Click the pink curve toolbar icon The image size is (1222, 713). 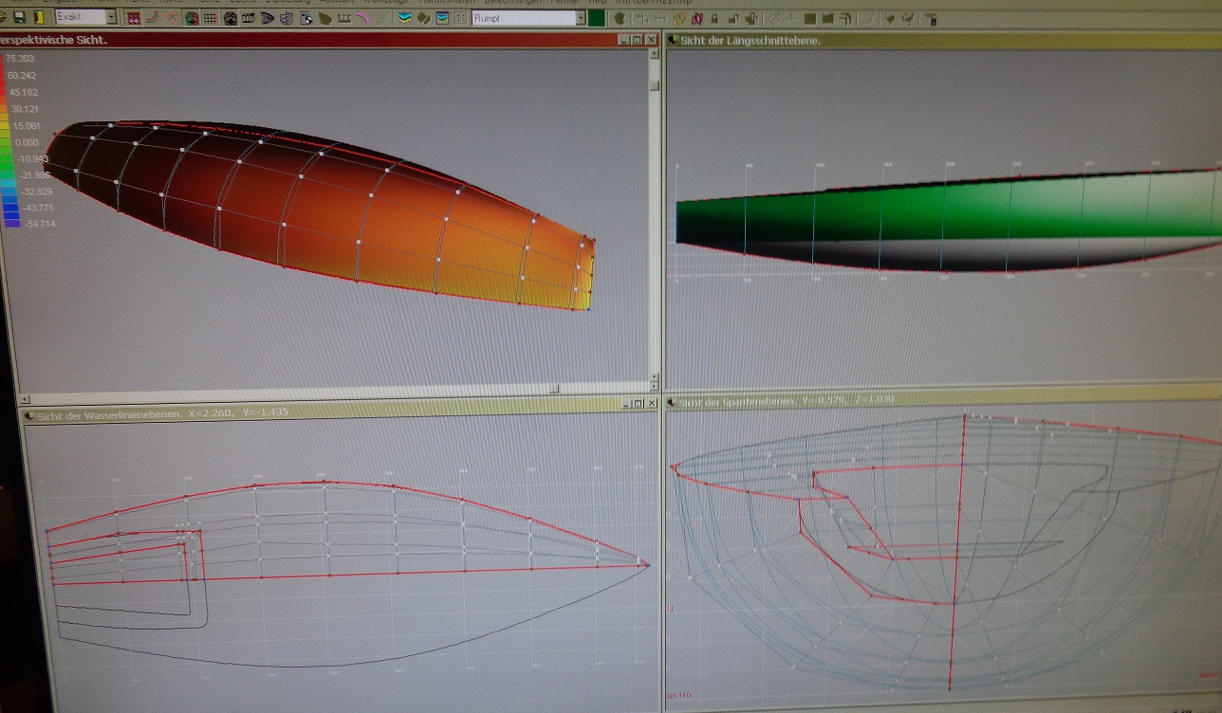click(361, 18)
